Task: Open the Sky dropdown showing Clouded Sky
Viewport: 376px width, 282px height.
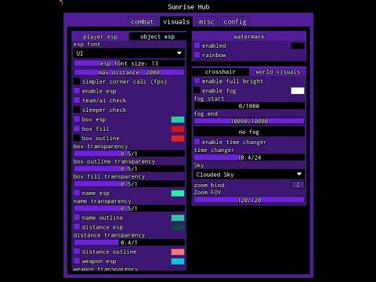Action: (249, 175)
